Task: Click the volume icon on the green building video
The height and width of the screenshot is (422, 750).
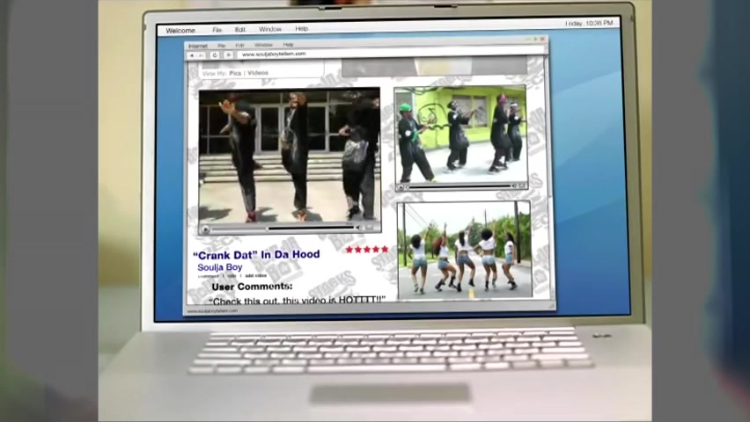Action: [x=514, y=186]
